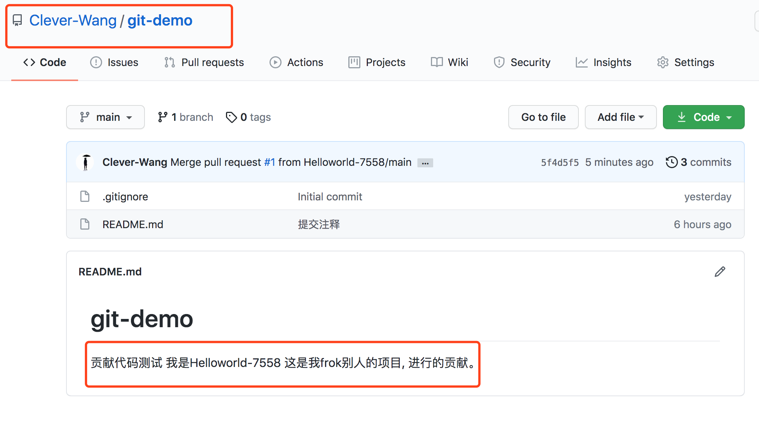Open the 提交注释 commit message link

click(x=319, y=224)
